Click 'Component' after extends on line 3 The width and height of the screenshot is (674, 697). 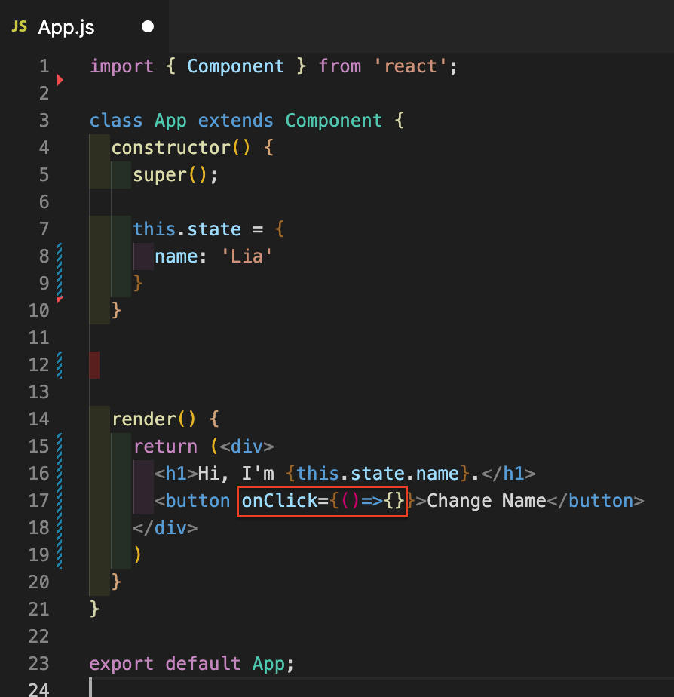[333, 121]
